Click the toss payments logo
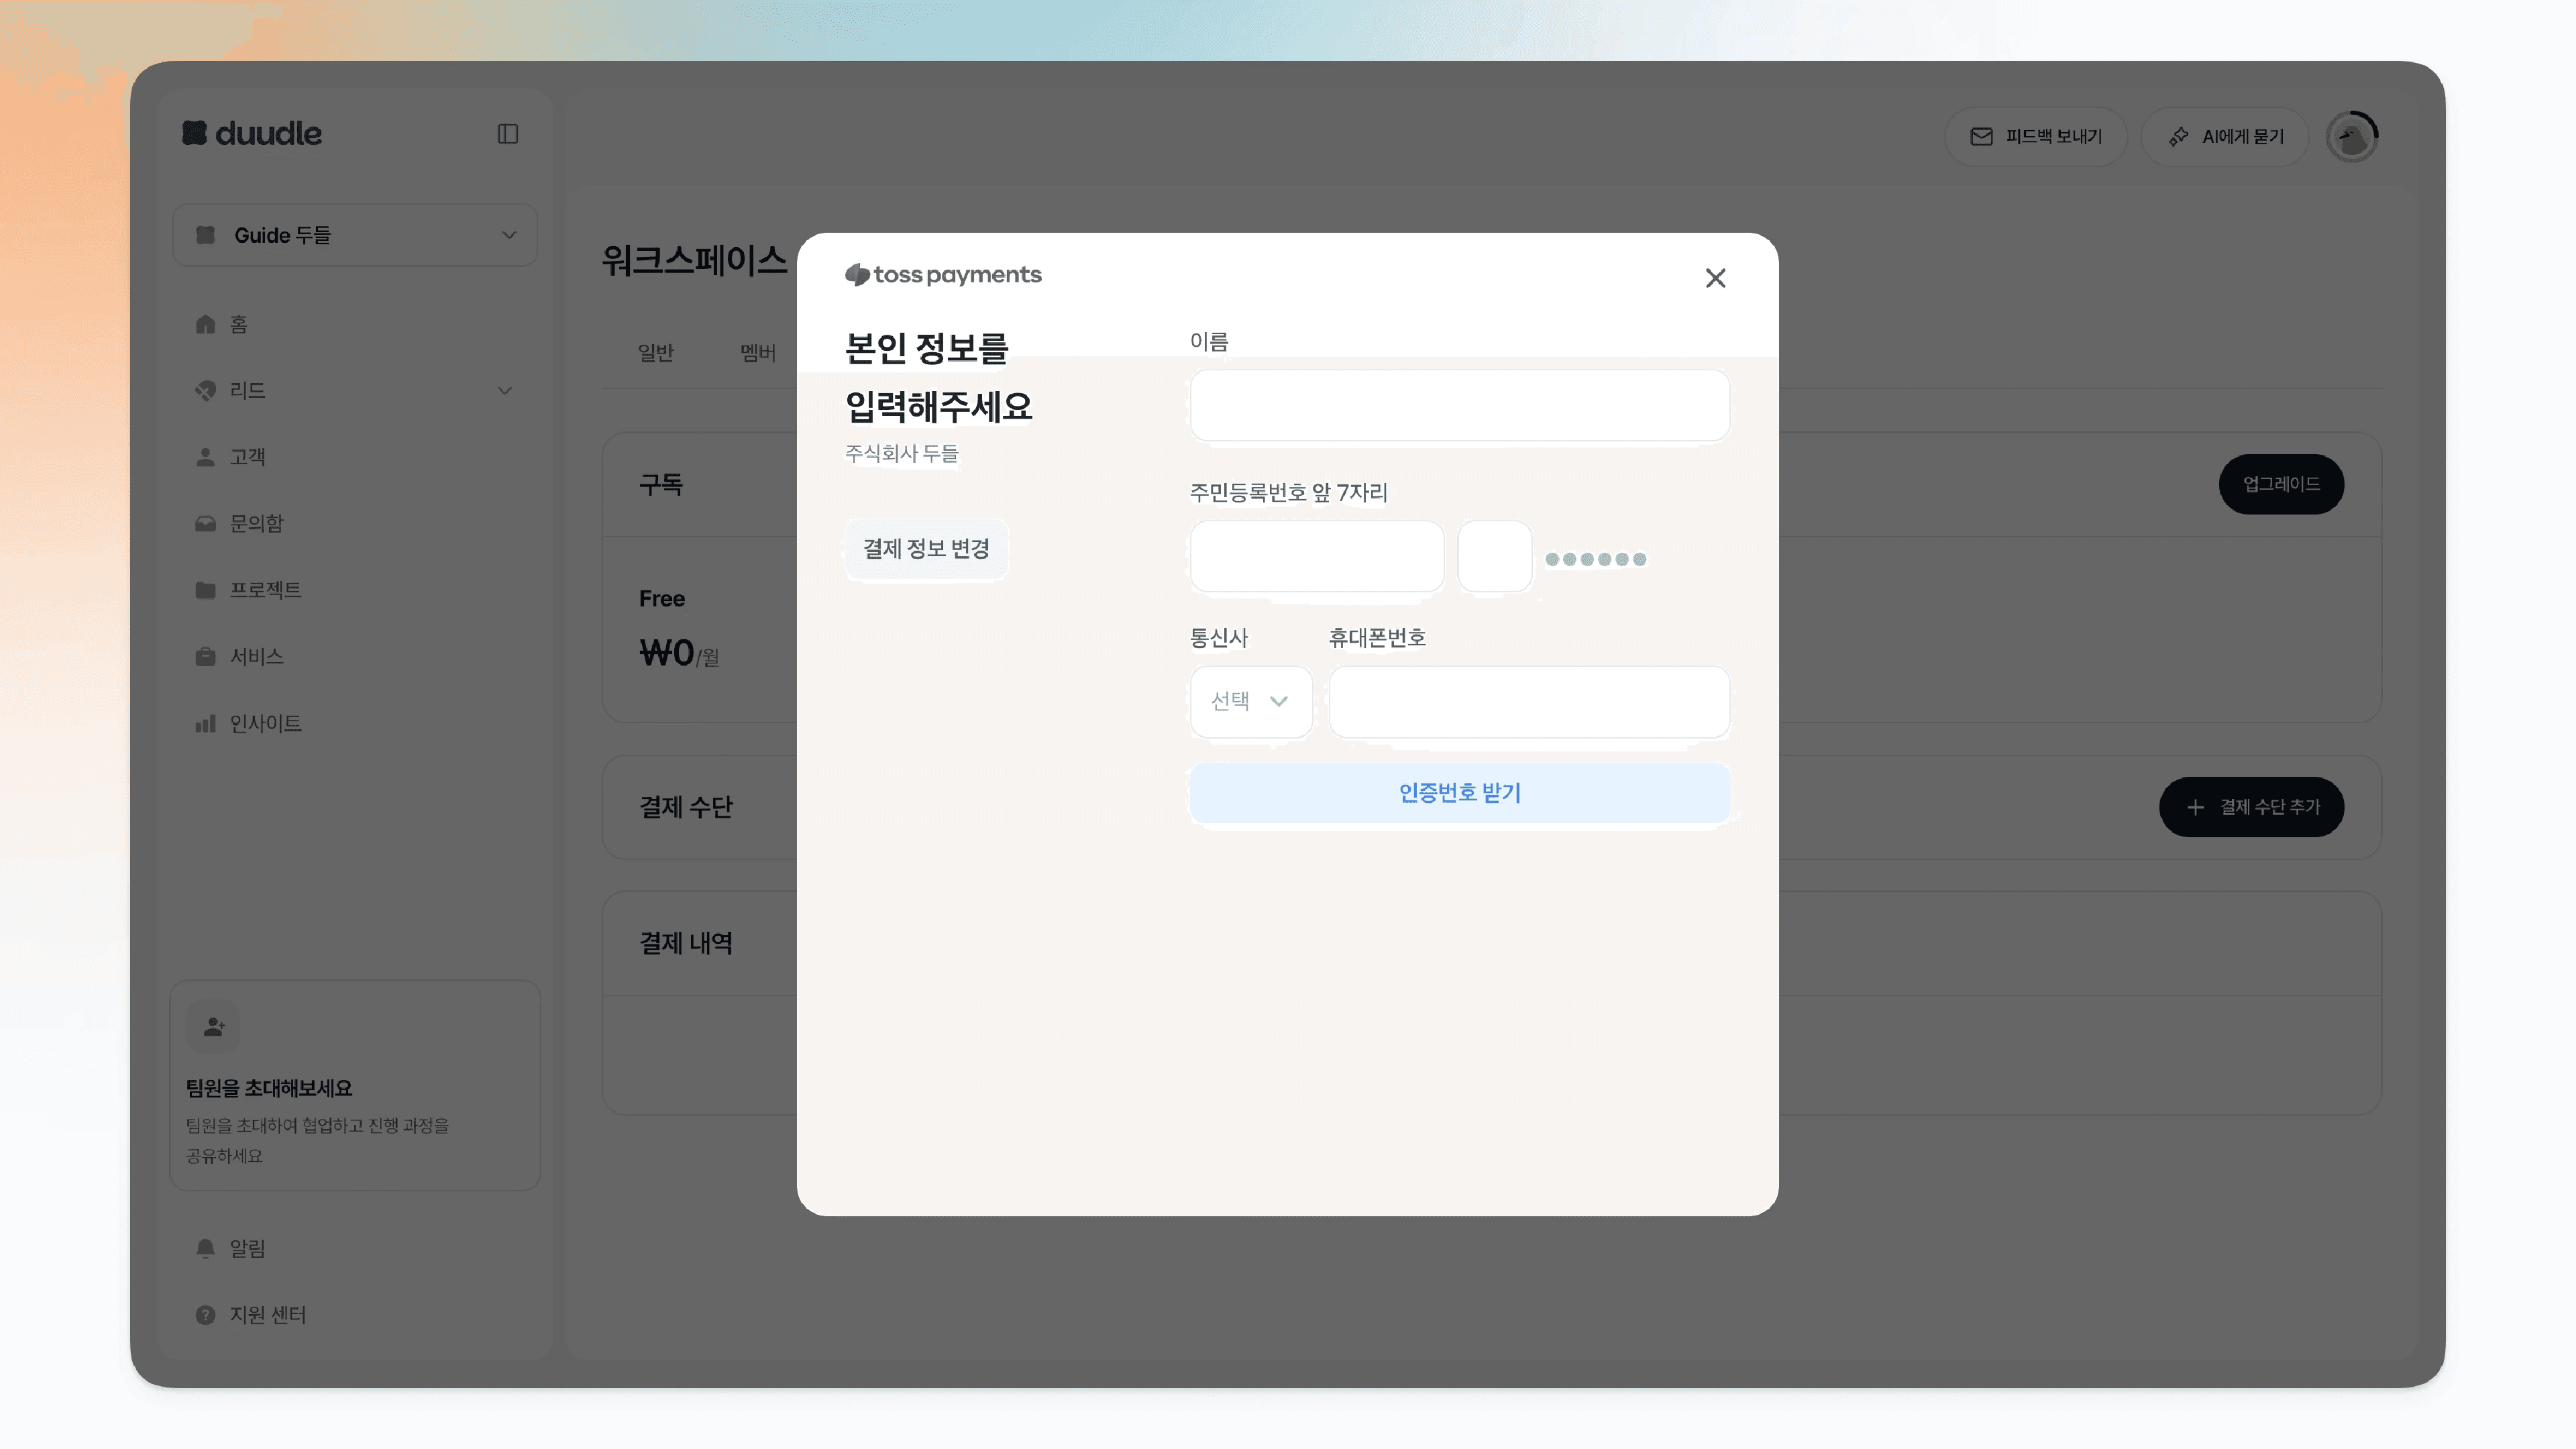The width and height of the screenshot is (2576, 1449). [x=943, y=274]
